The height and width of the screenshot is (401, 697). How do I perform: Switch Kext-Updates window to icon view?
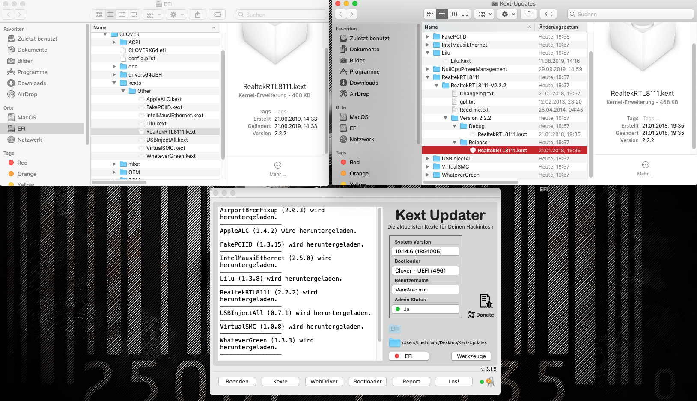click(430, 14)
